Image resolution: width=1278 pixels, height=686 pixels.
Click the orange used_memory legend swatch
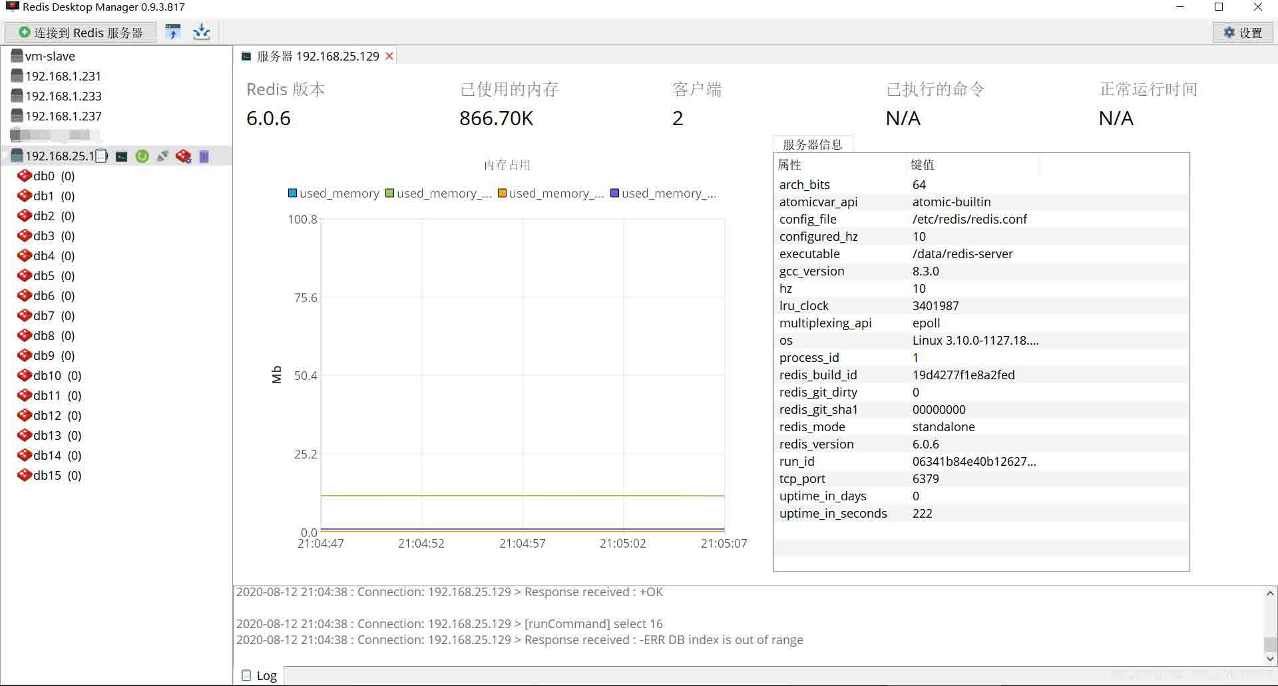pyautogui.click(x=503, y=193)
